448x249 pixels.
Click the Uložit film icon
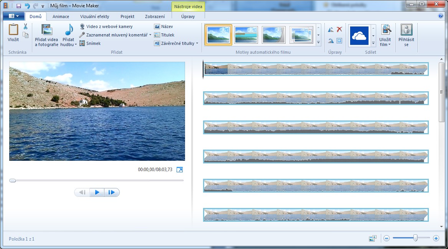(x=386, y=30)
